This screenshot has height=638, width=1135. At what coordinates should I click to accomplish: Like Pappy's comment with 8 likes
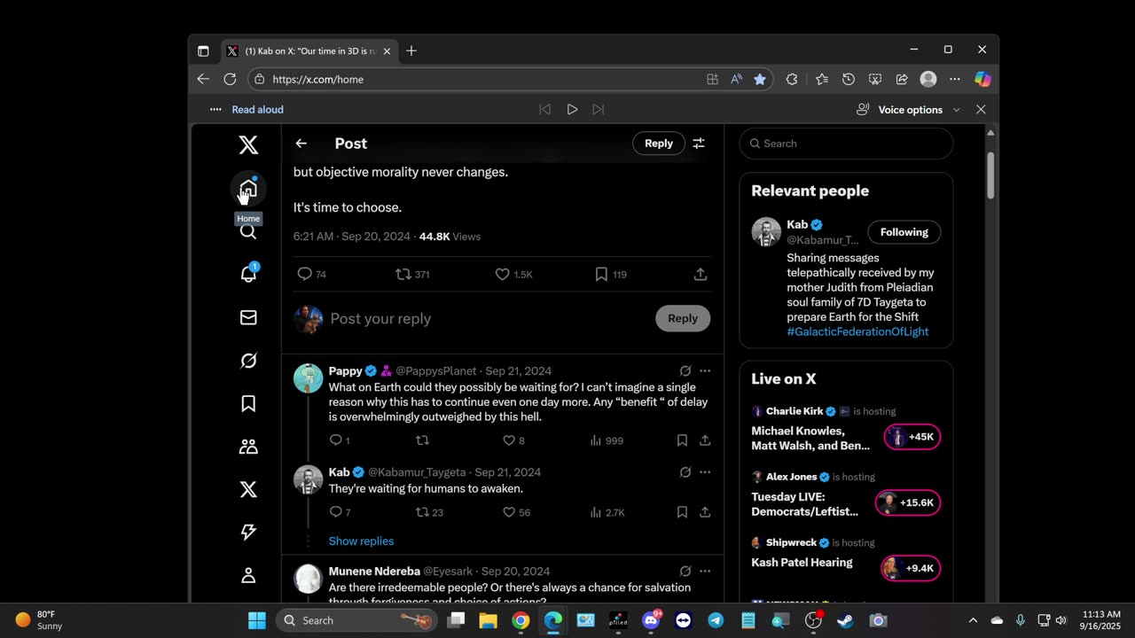513,440
